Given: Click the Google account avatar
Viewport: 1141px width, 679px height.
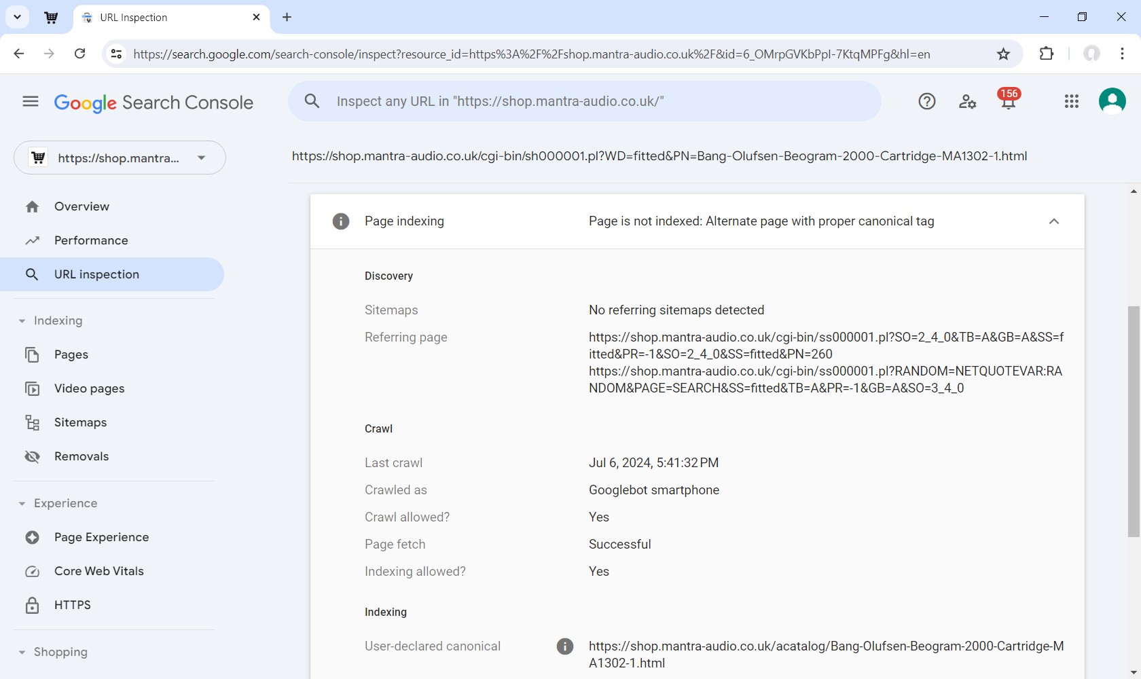Looking at the screenshot, I should coord(1112,102).
